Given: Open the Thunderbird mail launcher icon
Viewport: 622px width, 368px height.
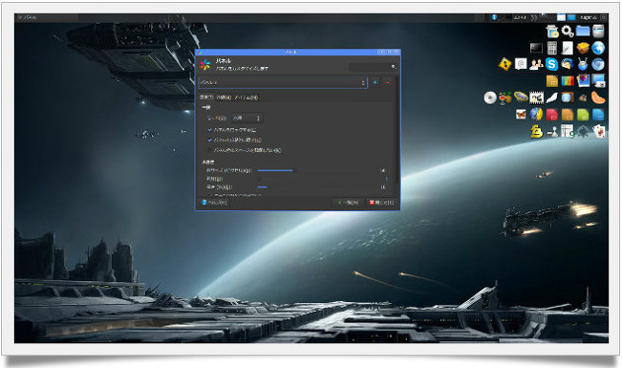Looking at the screenshot, I should [x=568, y=64].
